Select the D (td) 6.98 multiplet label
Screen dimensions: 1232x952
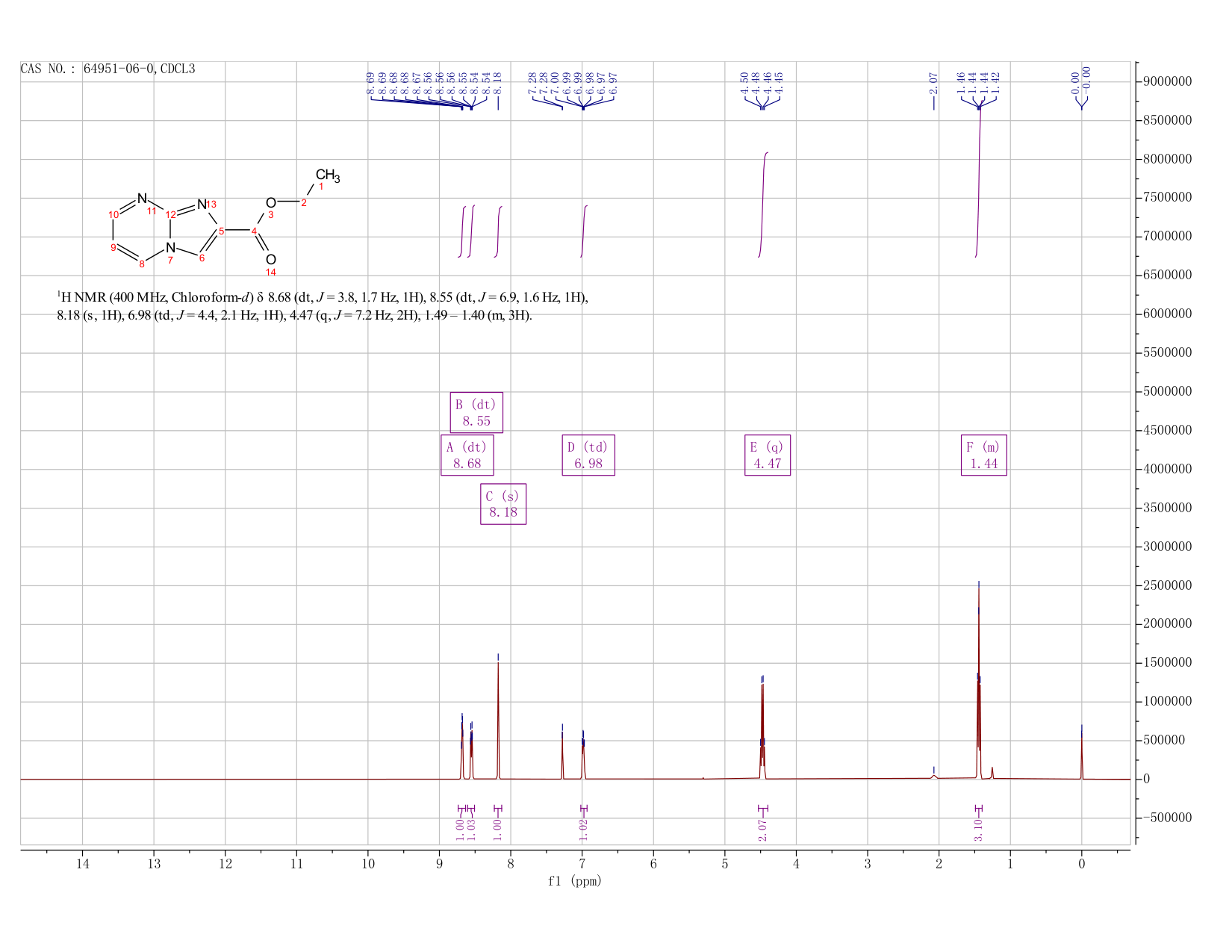pos(588,455)
